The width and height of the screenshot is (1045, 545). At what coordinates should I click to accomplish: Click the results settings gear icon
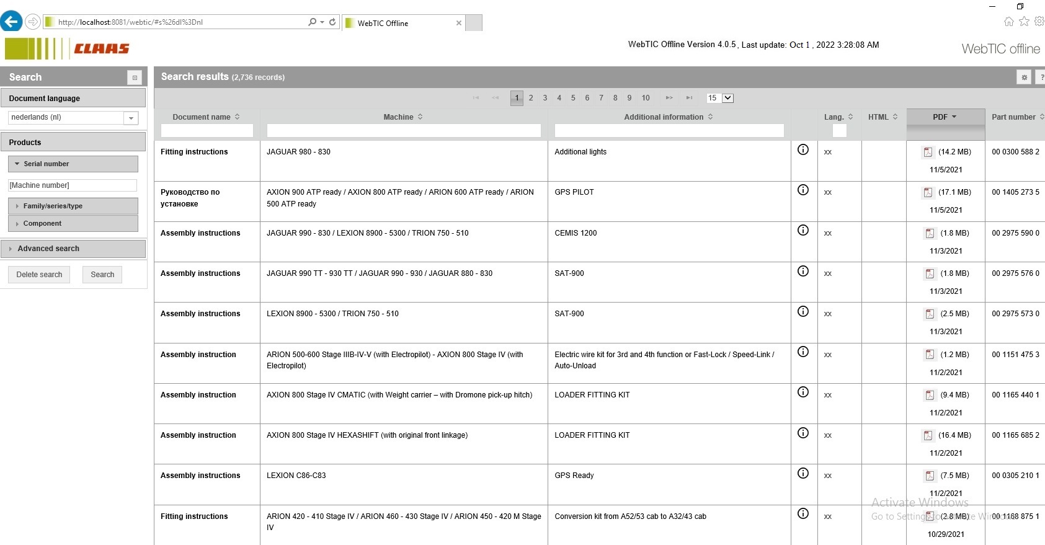(1024, 78)
